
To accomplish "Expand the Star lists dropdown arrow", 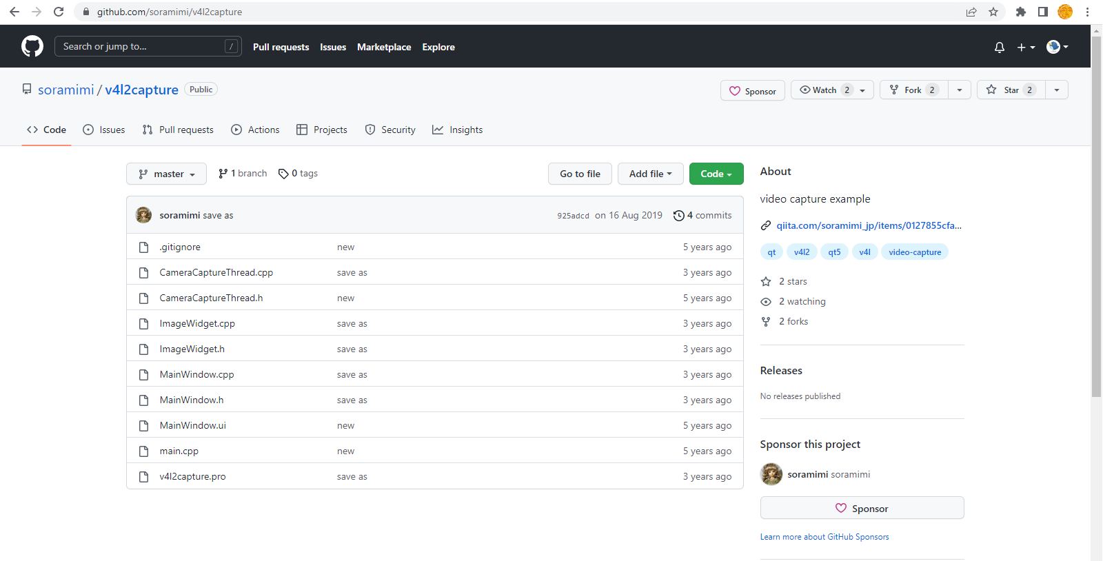I will click(x=1057, y=90).
